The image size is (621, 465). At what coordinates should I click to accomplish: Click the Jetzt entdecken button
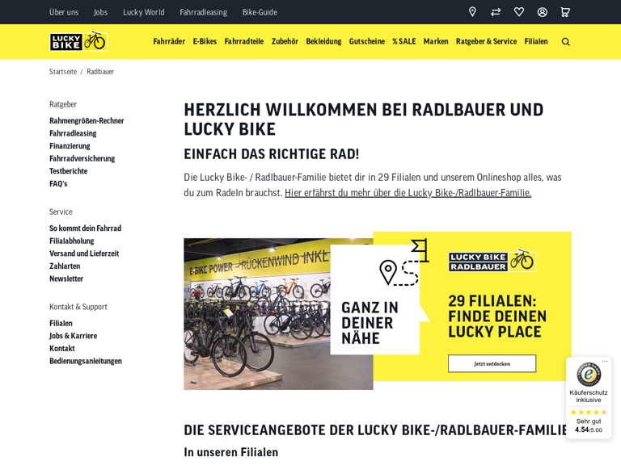click(492, 363)
